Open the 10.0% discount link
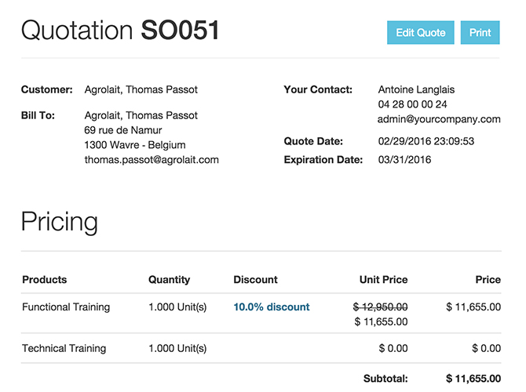The height and width of the screenshot is (392, 526). click(x=272, y=307)
